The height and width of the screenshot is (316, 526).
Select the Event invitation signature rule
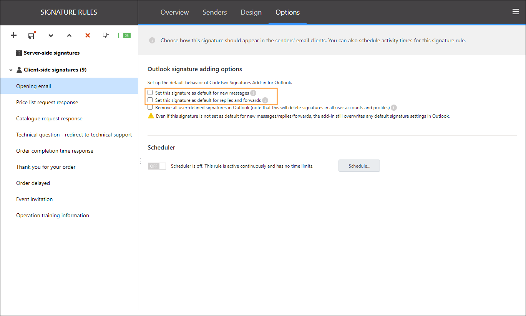35,199
